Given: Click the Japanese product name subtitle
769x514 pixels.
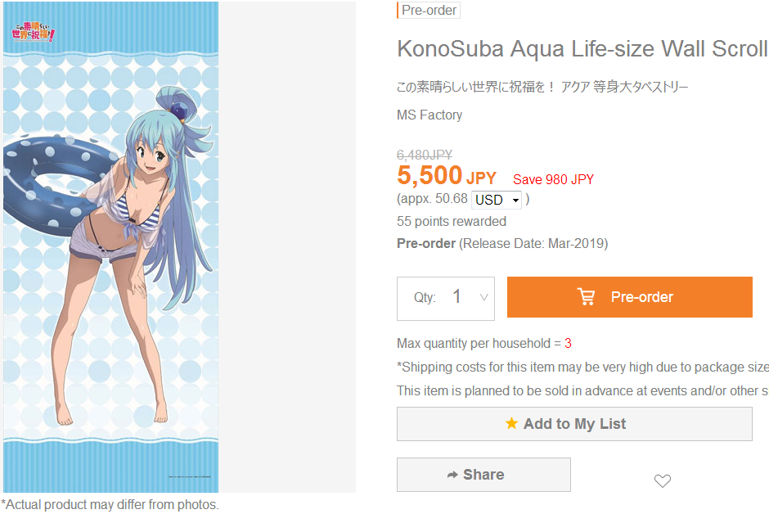Looking at the screenshot, I should click(x=542, y=87).
